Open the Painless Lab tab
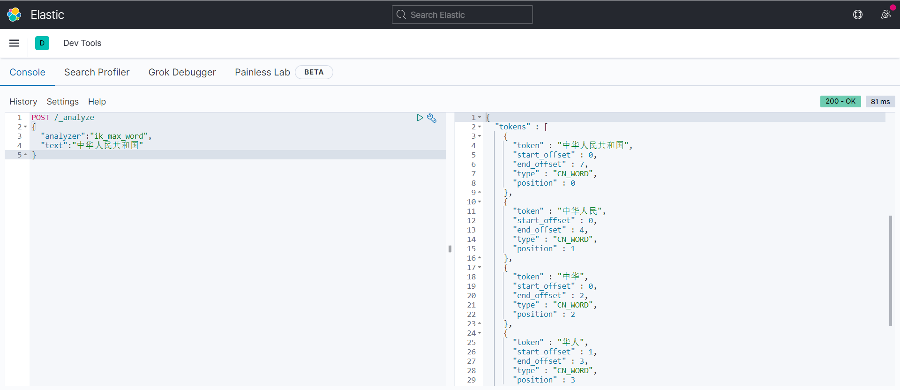Viewport: 900px width, 390px height. [x=262, y=72]
